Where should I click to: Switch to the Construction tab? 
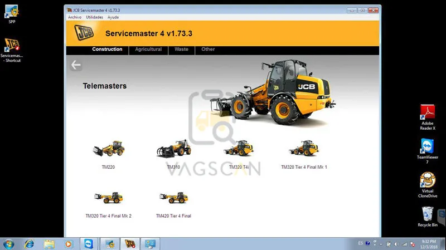pyautogui.click(x=107, y=49)
